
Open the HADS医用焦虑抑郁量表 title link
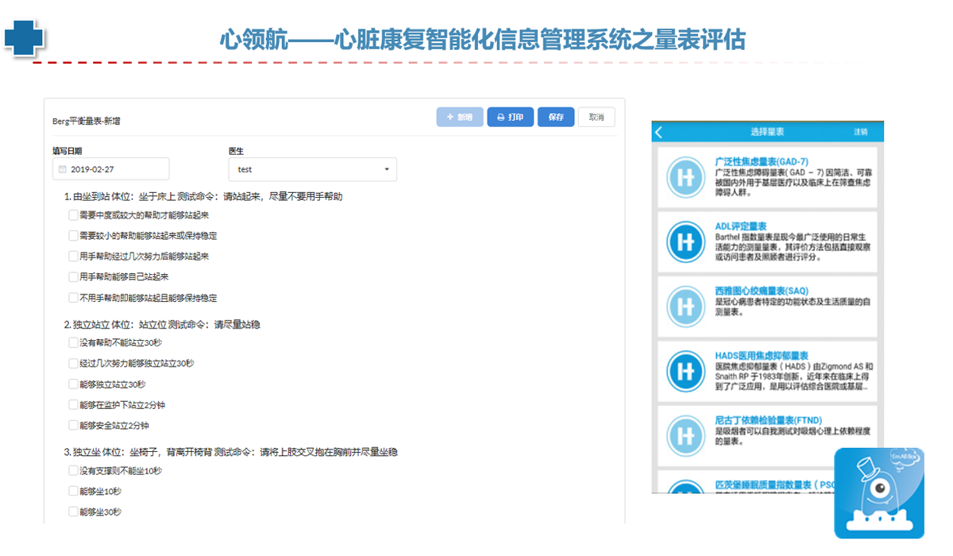(x=761, y=356)
